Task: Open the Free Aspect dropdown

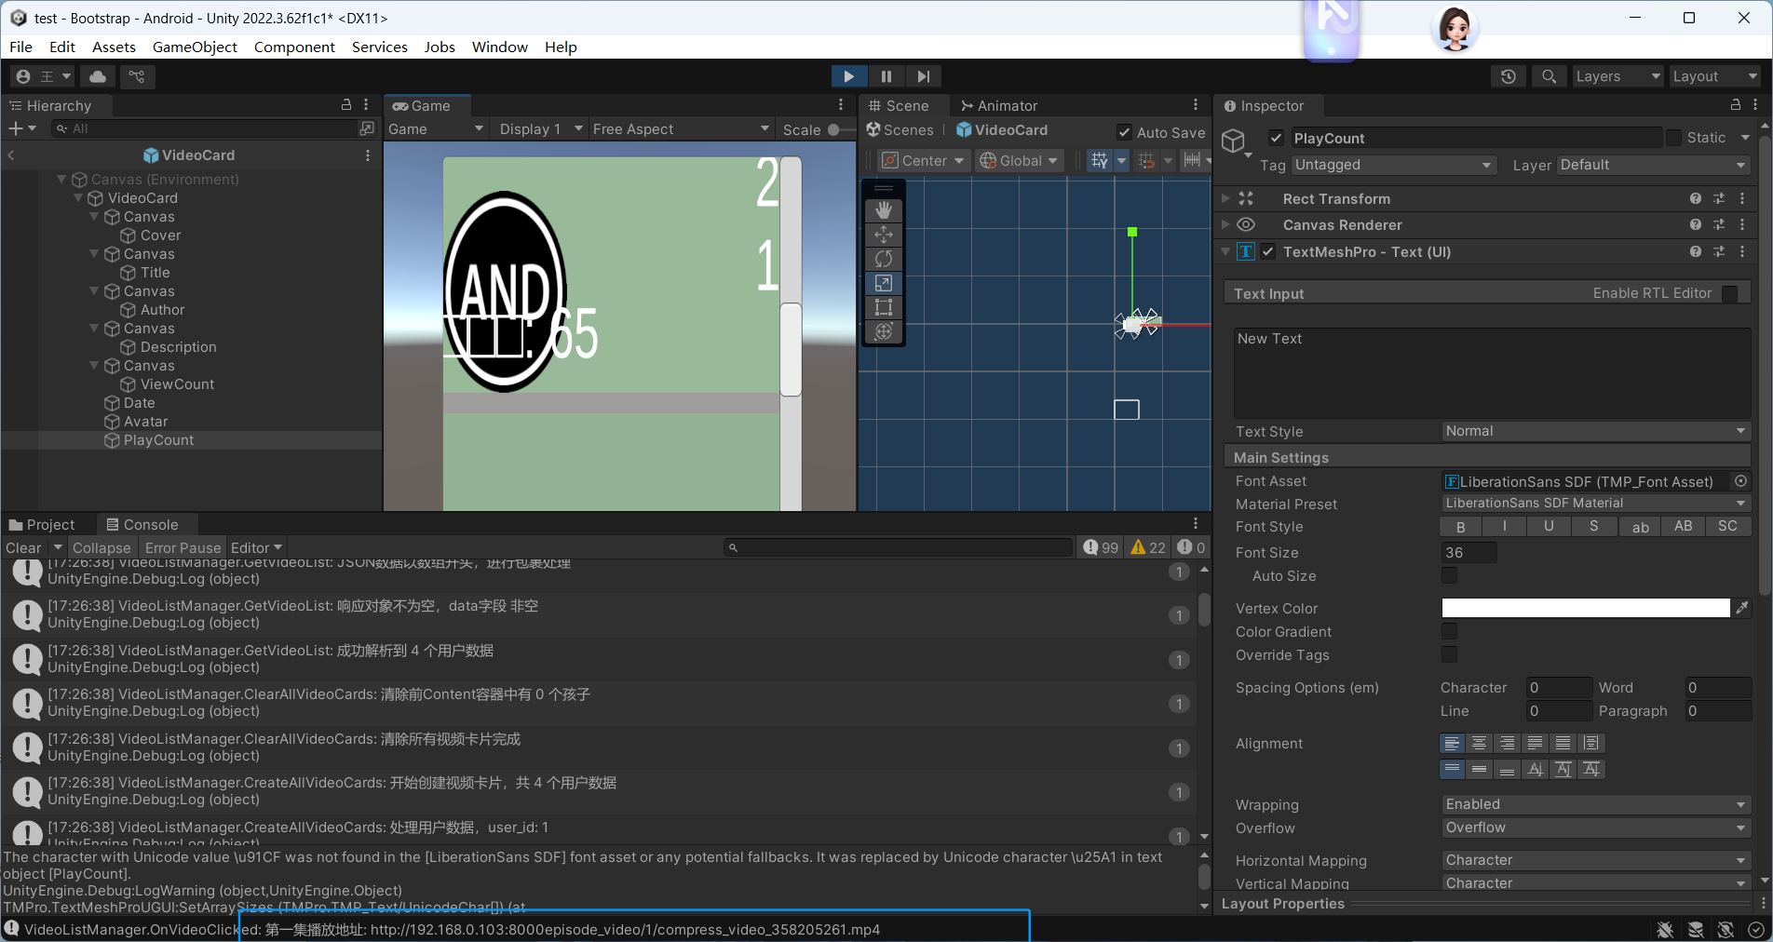Action: pyautogui.click(x=681, y=129)
